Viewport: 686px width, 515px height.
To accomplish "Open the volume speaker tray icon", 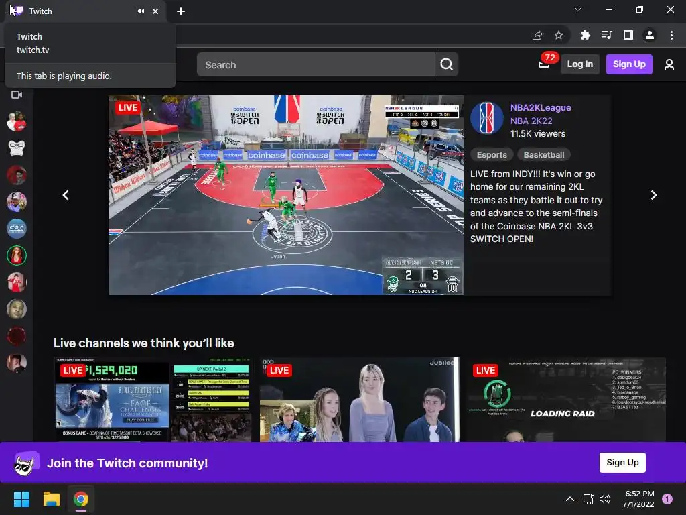I will click(x=605, y=499).
